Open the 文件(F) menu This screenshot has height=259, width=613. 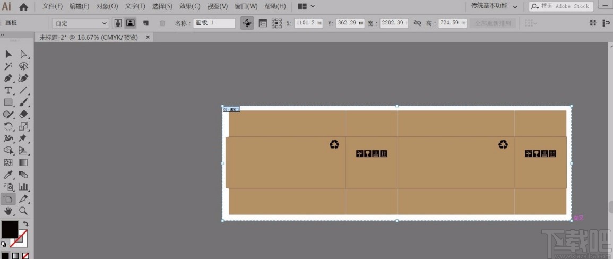(53, 6)
